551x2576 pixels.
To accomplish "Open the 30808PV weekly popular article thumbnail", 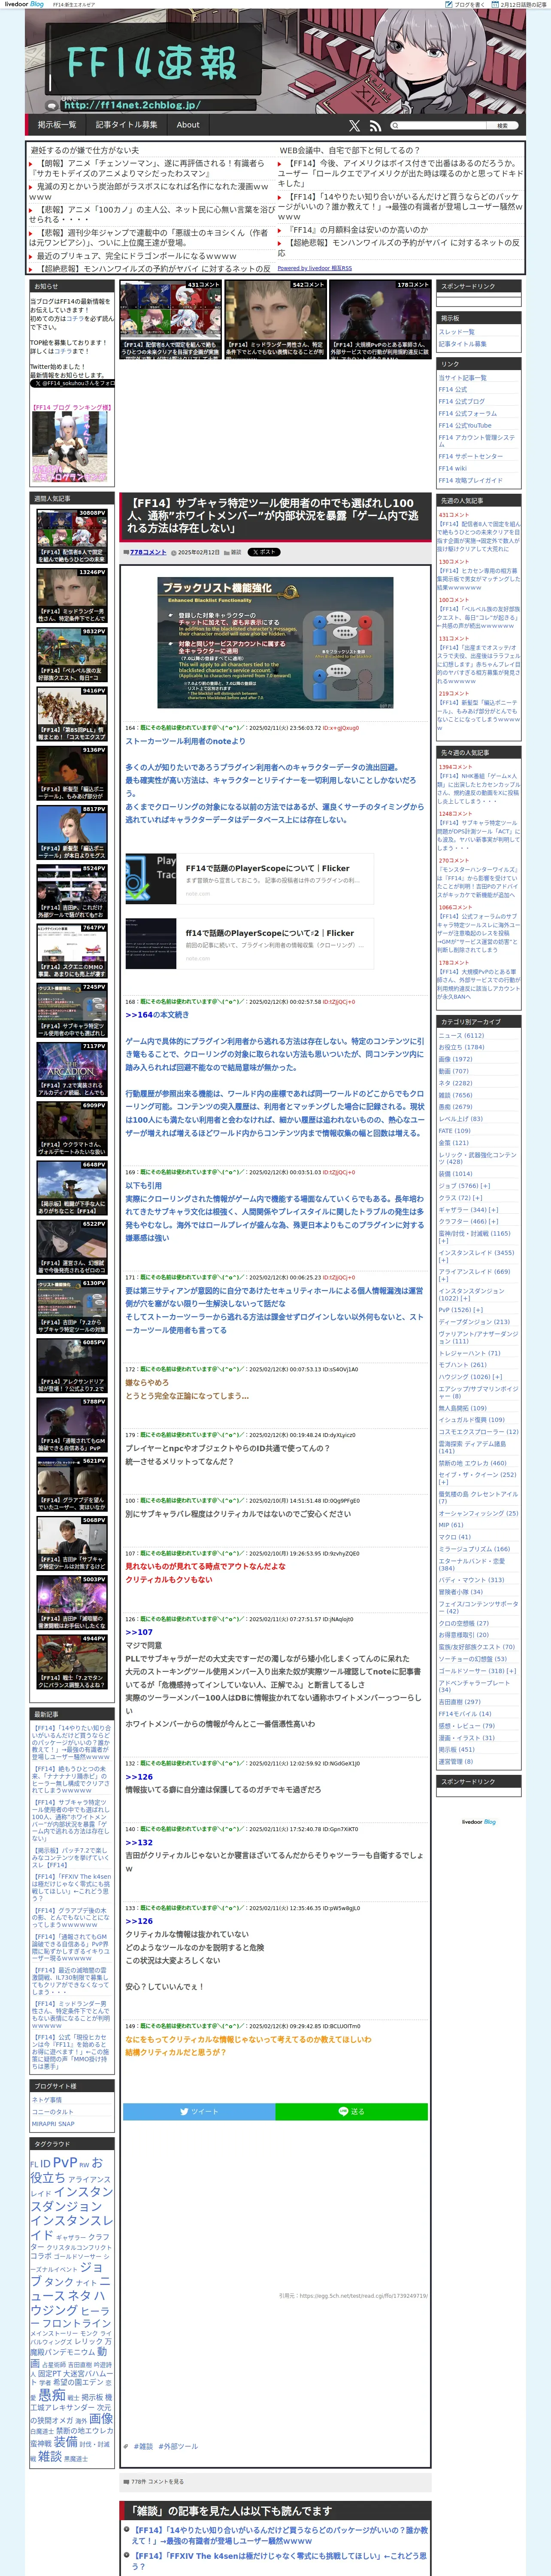I will pyautogui.click(x=72, y=536).
